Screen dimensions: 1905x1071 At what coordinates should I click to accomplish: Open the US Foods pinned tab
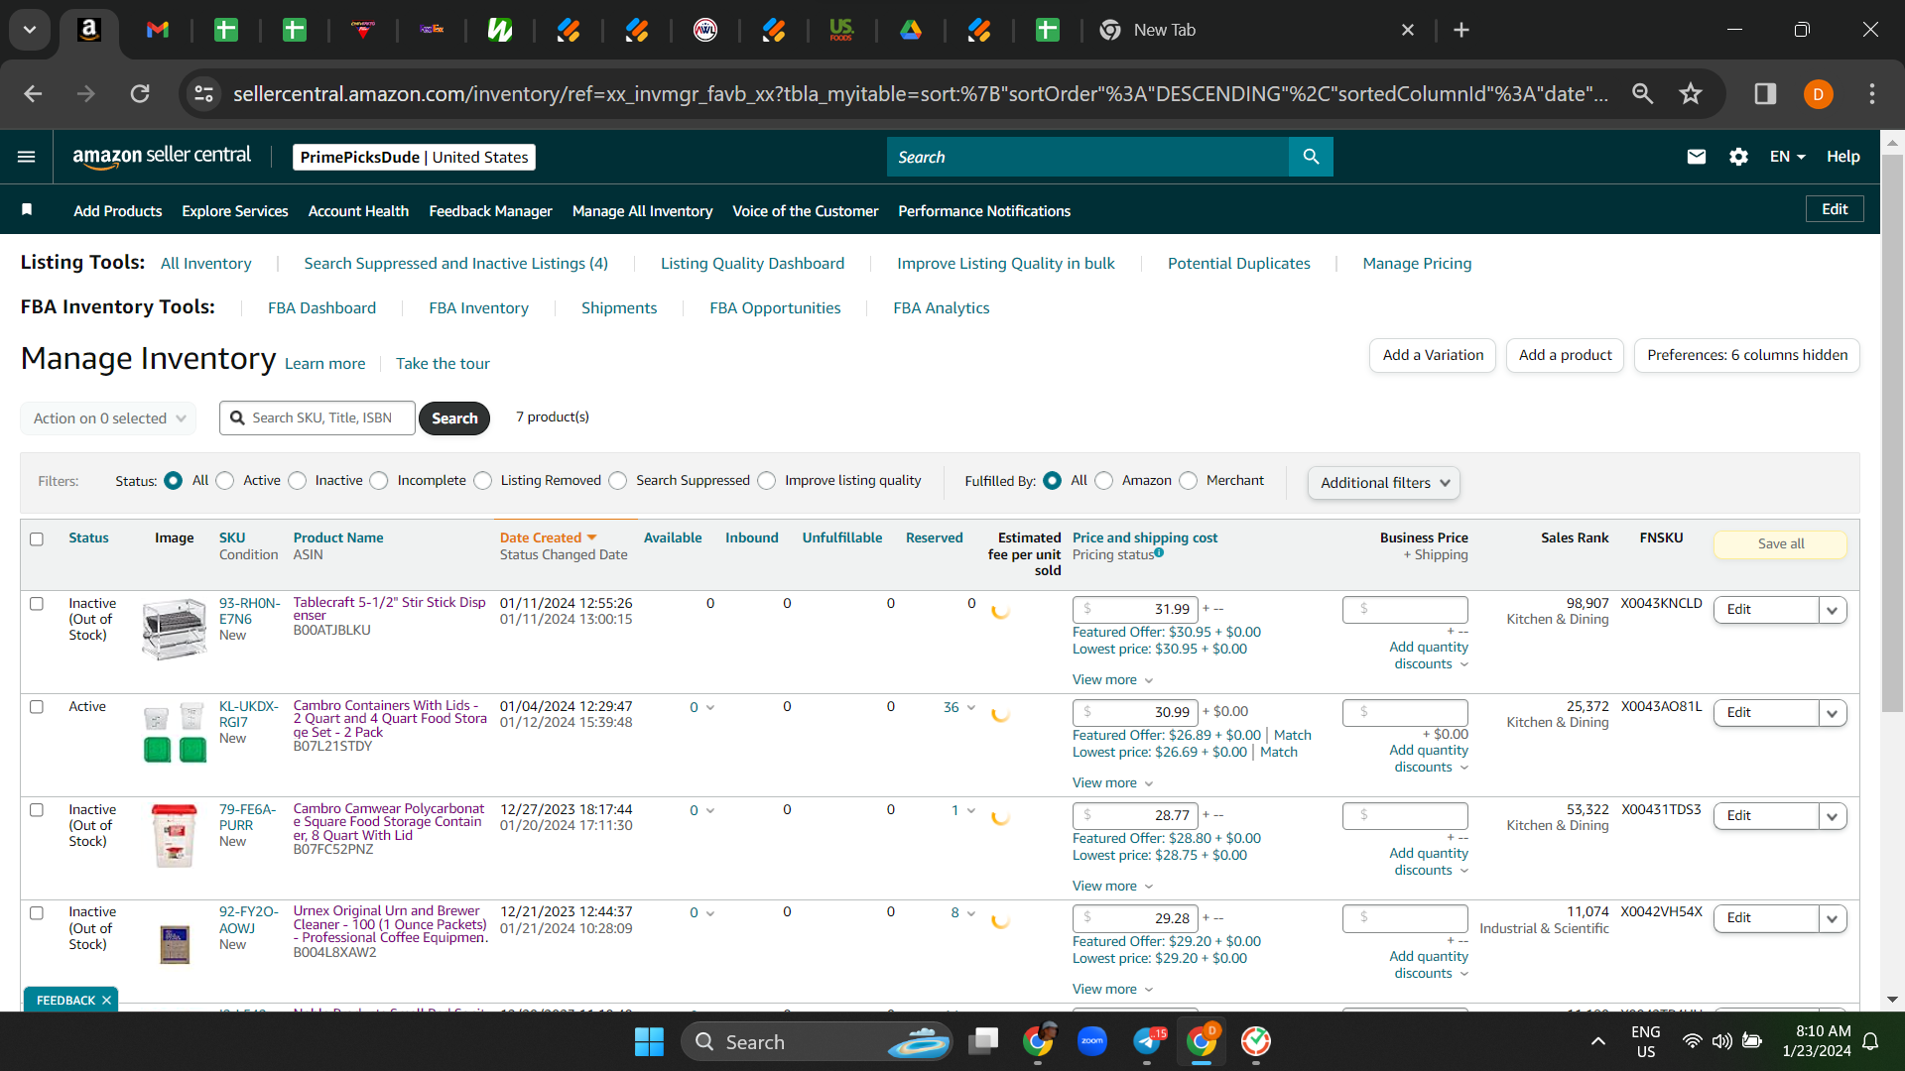click(841, 30)
